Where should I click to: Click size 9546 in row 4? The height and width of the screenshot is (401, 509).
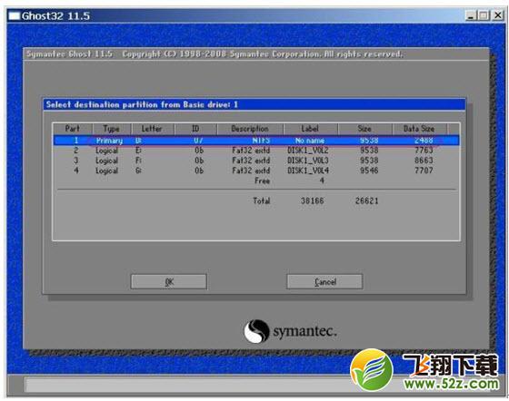369,171
